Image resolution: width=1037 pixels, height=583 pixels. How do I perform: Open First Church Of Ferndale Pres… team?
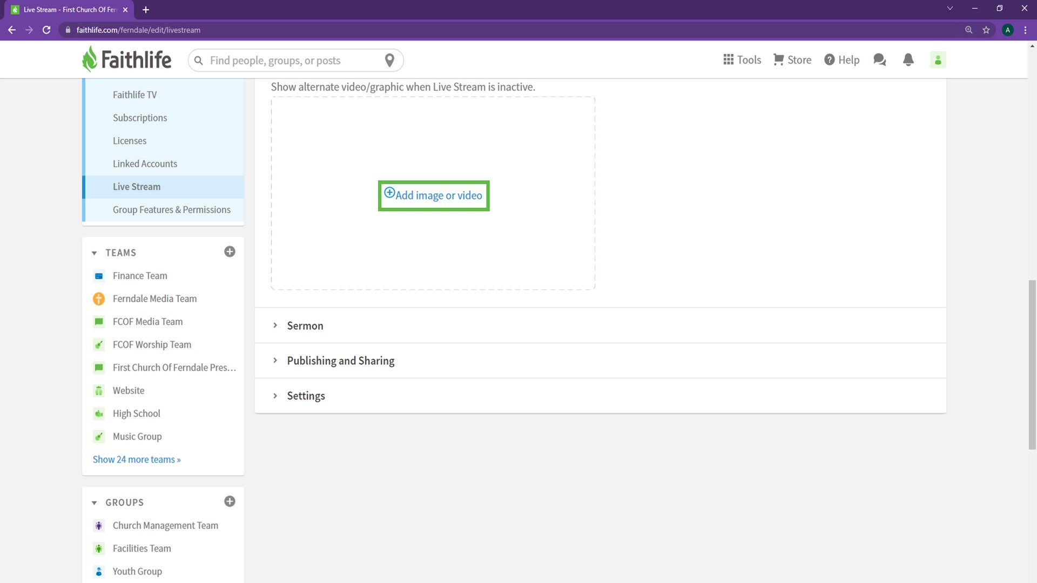[x=174, y=368]
